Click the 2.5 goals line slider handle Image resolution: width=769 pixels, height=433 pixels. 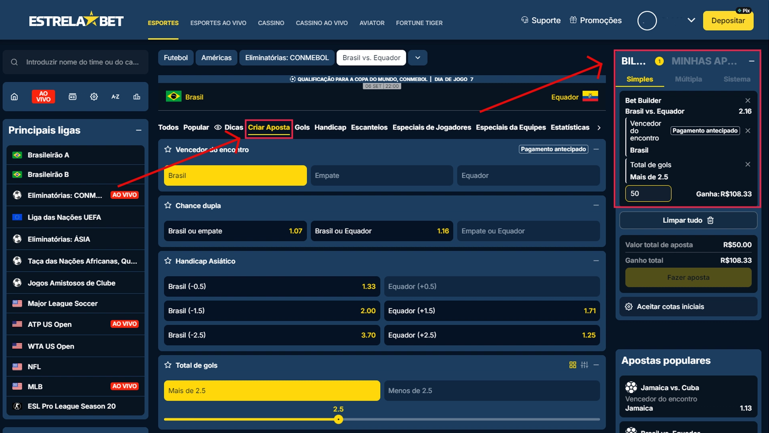pos(338,419)
